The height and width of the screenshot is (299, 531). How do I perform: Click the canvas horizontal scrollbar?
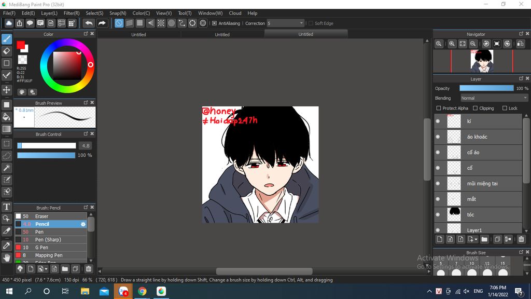pos(264,271)
